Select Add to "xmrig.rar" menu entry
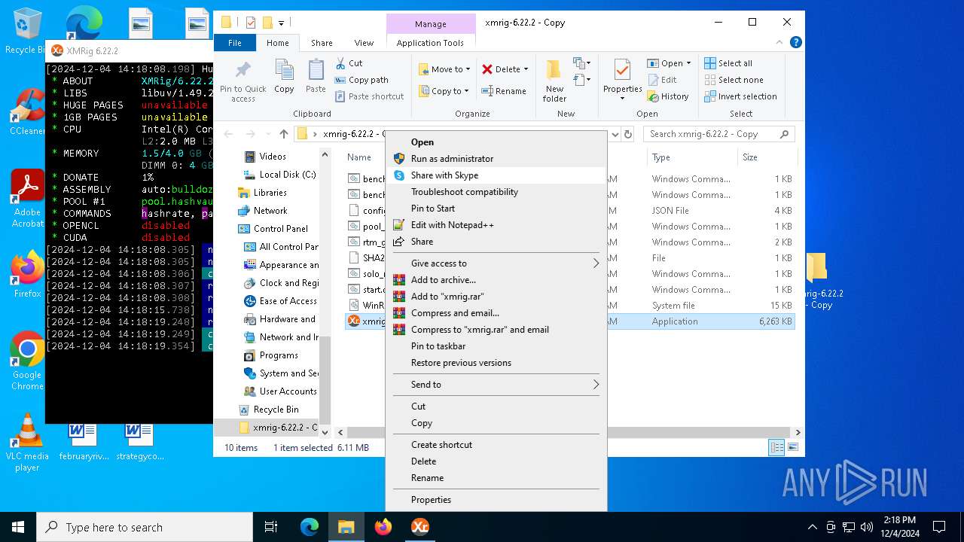964x542 pixels. click(x=496, y=297)
